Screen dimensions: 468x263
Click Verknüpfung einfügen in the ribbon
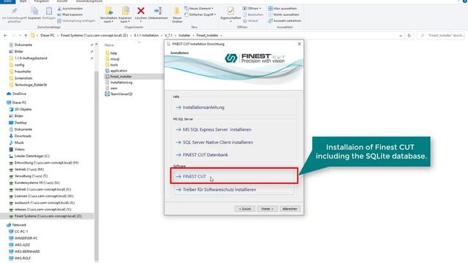point(76,21)
